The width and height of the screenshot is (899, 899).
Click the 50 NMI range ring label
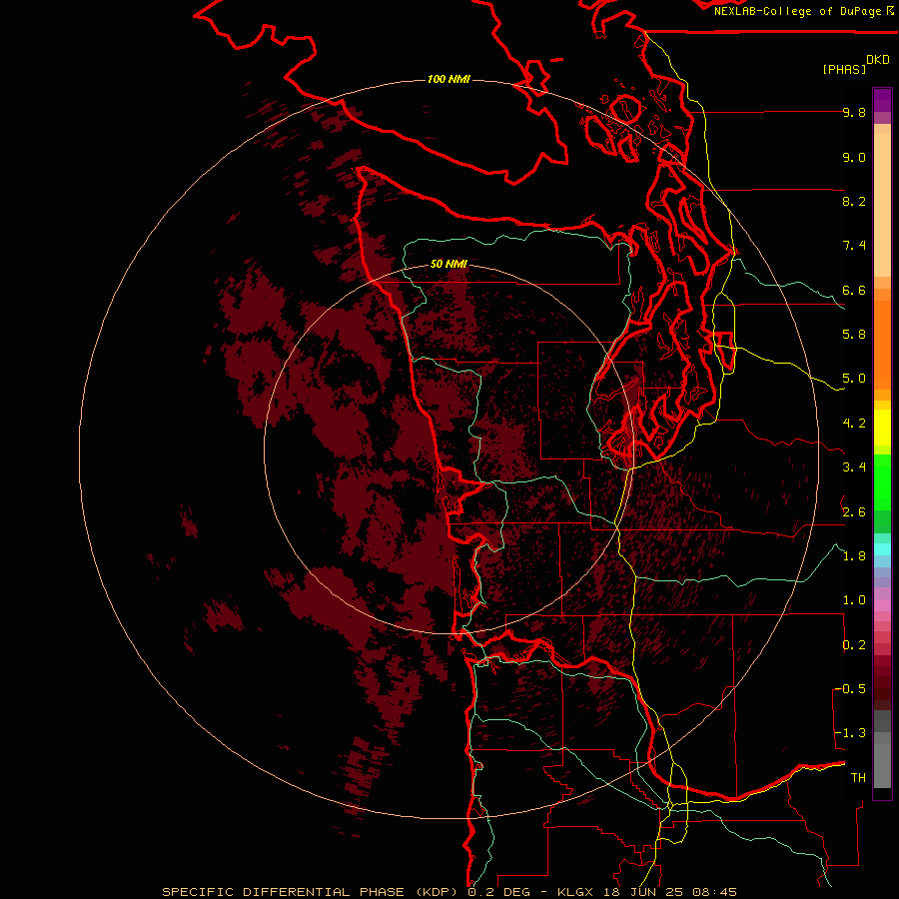(449, 264)
